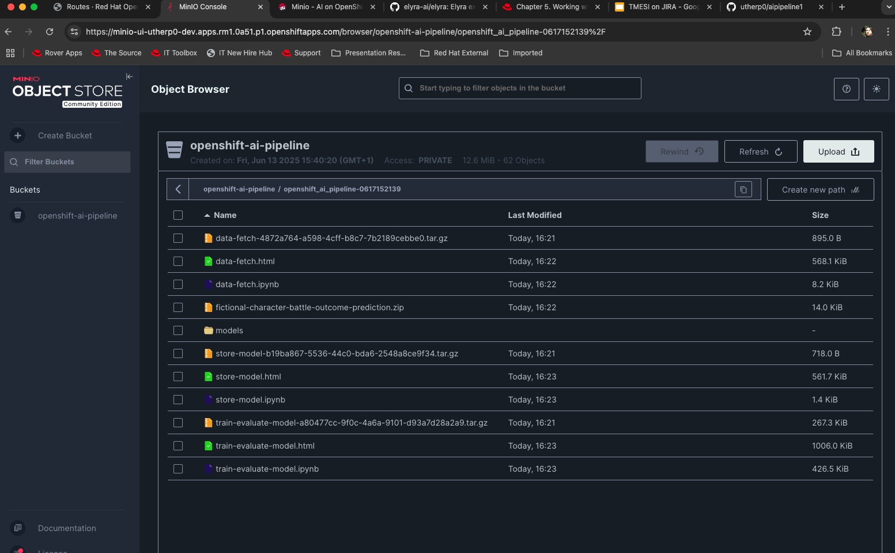This screenshot has width=895, height=553.
Task: Click the Create Bucket plus icon
Action: [x=18, y=136]
